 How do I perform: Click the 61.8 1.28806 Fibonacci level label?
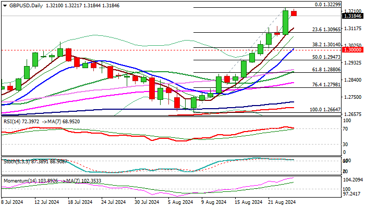326,70
